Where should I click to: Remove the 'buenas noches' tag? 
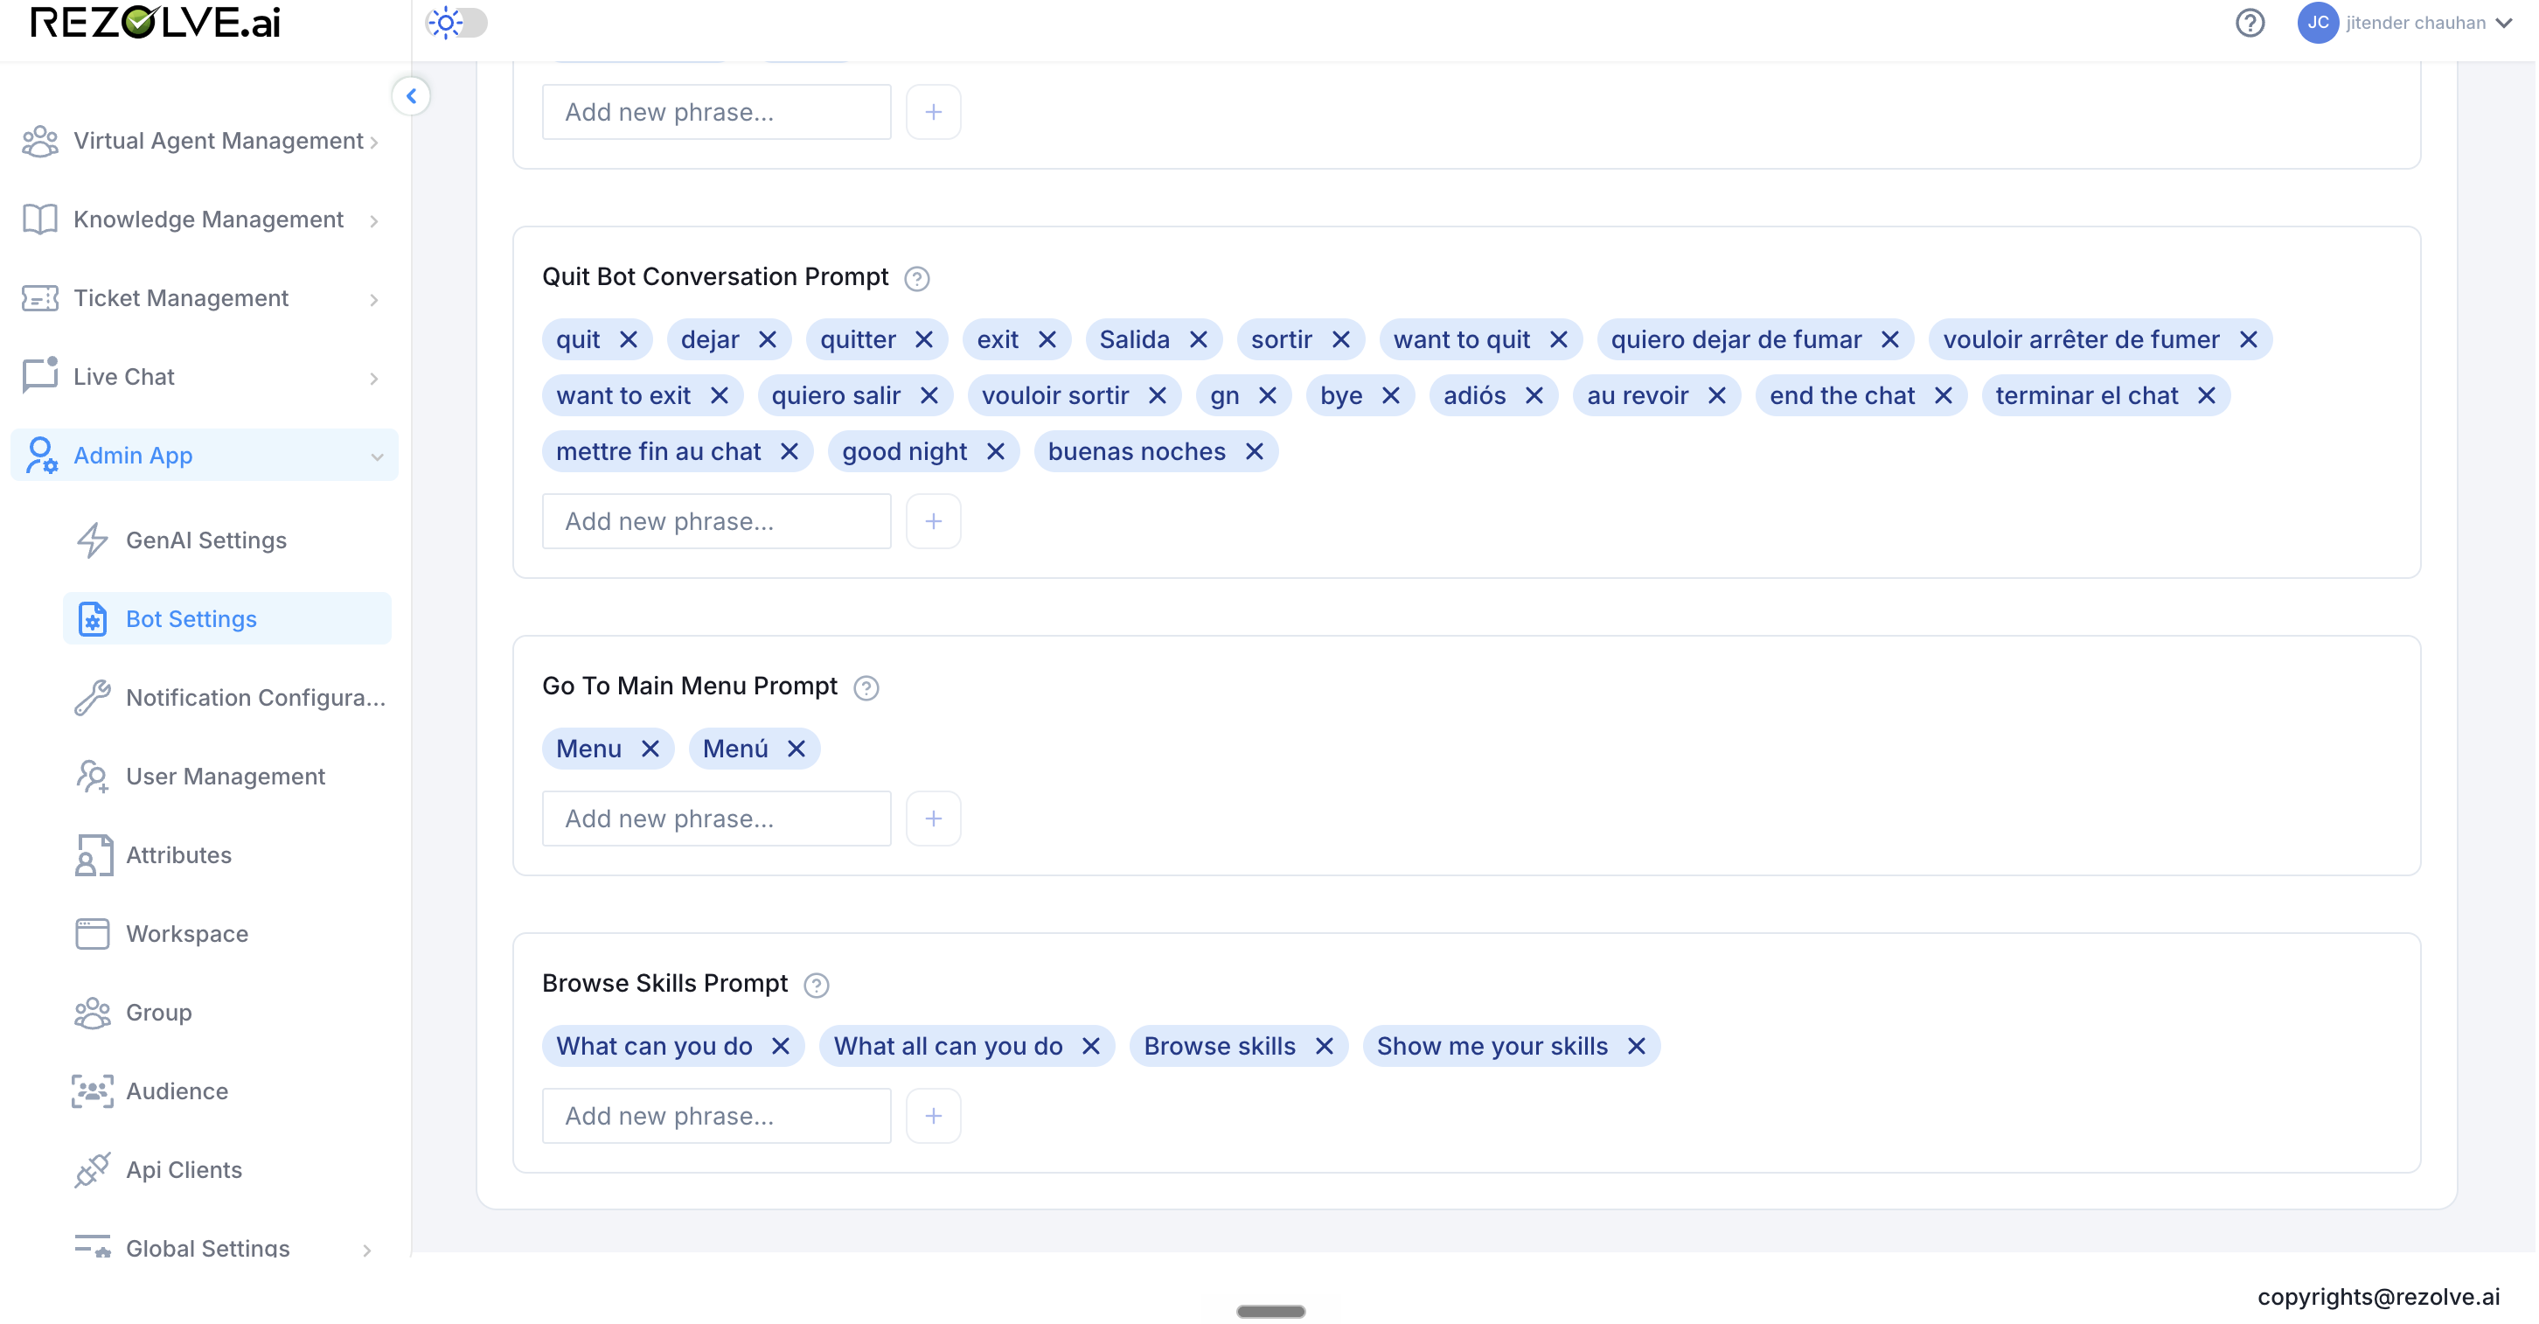[x=1254, y=452]
